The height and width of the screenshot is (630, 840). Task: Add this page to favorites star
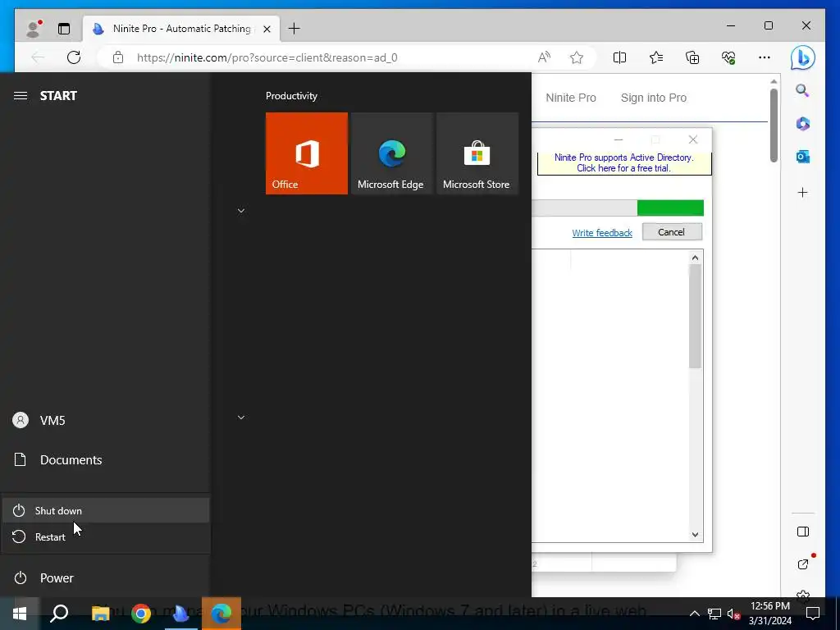pyautogui.click(x=577, y=57)
